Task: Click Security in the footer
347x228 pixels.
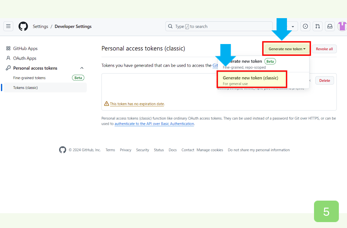Action: (142, 150)
